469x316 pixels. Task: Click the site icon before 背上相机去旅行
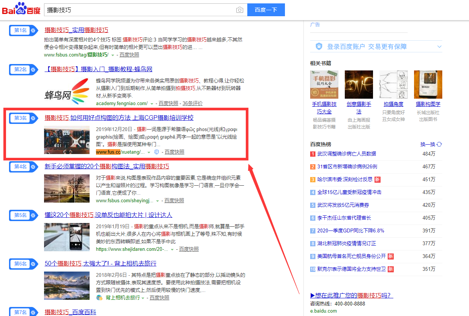coord(99,298)
